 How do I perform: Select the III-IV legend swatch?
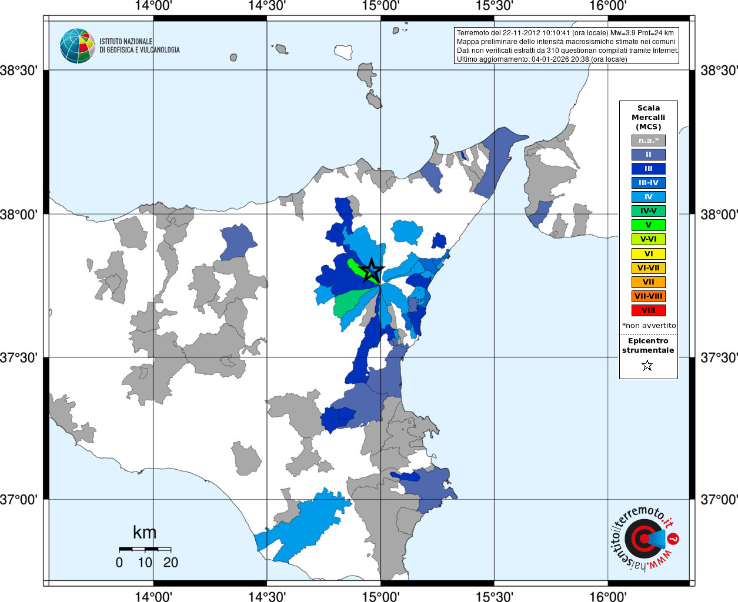click(649, 183)
